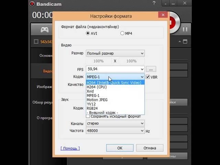
Task: Click the pause button in Bandicam
Action: point(185,29)
